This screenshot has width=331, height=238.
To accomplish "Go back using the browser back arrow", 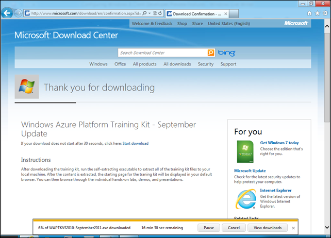I will coord(7,13).
